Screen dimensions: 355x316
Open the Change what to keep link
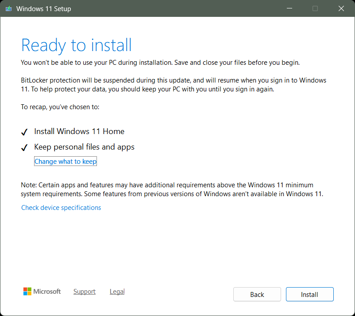point(66,161)
